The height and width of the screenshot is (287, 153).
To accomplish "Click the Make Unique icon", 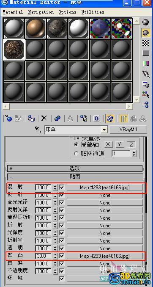I will tap(71, 119).
